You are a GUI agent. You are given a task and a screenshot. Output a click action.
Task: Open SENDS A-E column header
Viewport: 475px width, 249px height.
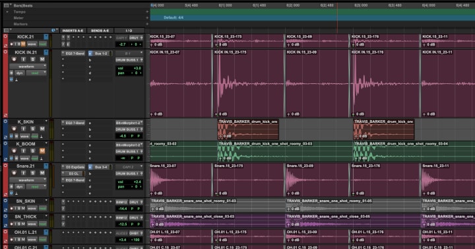tap(100, 30)
